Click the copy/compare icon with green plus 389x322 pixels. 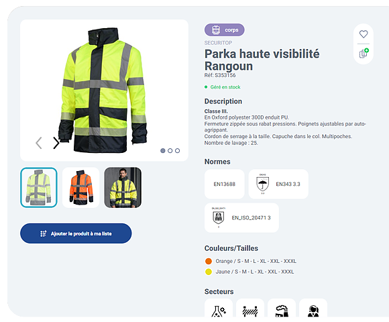click(x=364, y=53)
